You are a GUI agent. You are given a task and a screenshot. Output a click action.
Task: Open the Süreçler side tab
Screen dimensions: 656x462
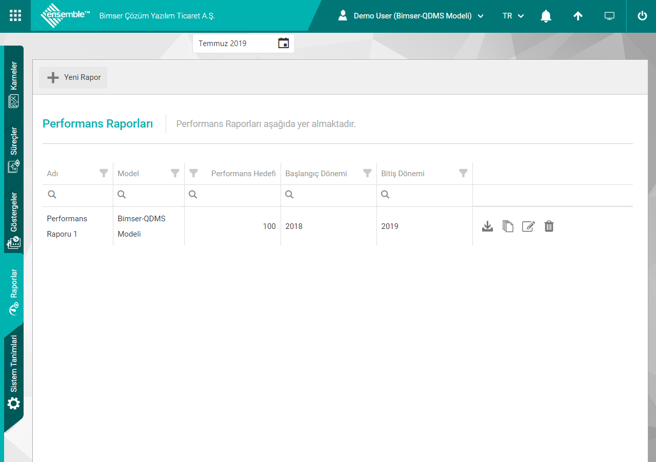tap(14, 150)
